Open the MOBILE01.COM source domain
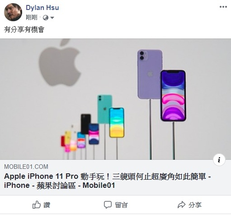Image resolution: width=231 pixels, height=215 pixels. [26, 167]
